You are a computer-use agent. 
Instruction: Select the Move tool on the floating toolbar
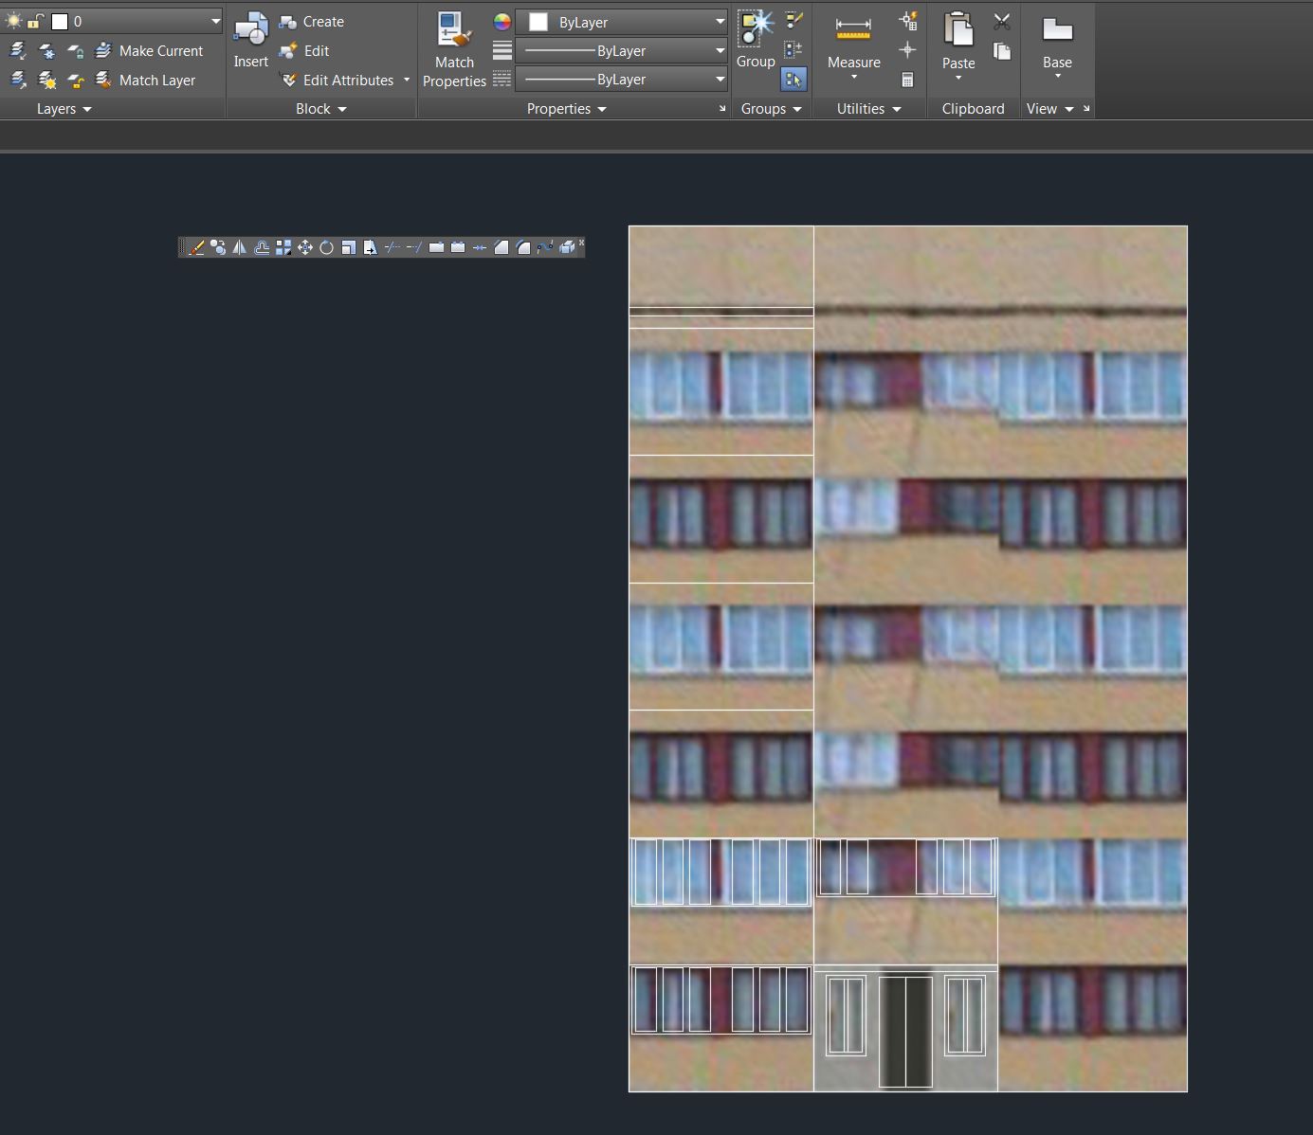[304, 247]
